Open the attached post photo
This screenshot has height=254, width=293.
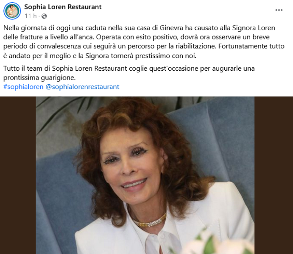coord(145,175)
